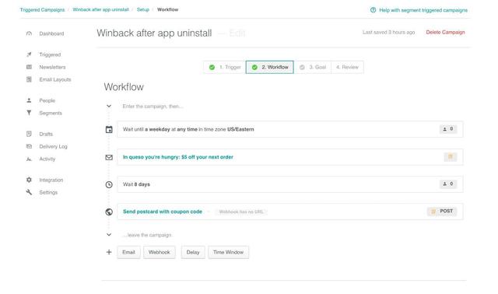Click the Wait 8 days clock icon
Image resolution: width=498 pixels, height=294 pixels.
[109, 184]
